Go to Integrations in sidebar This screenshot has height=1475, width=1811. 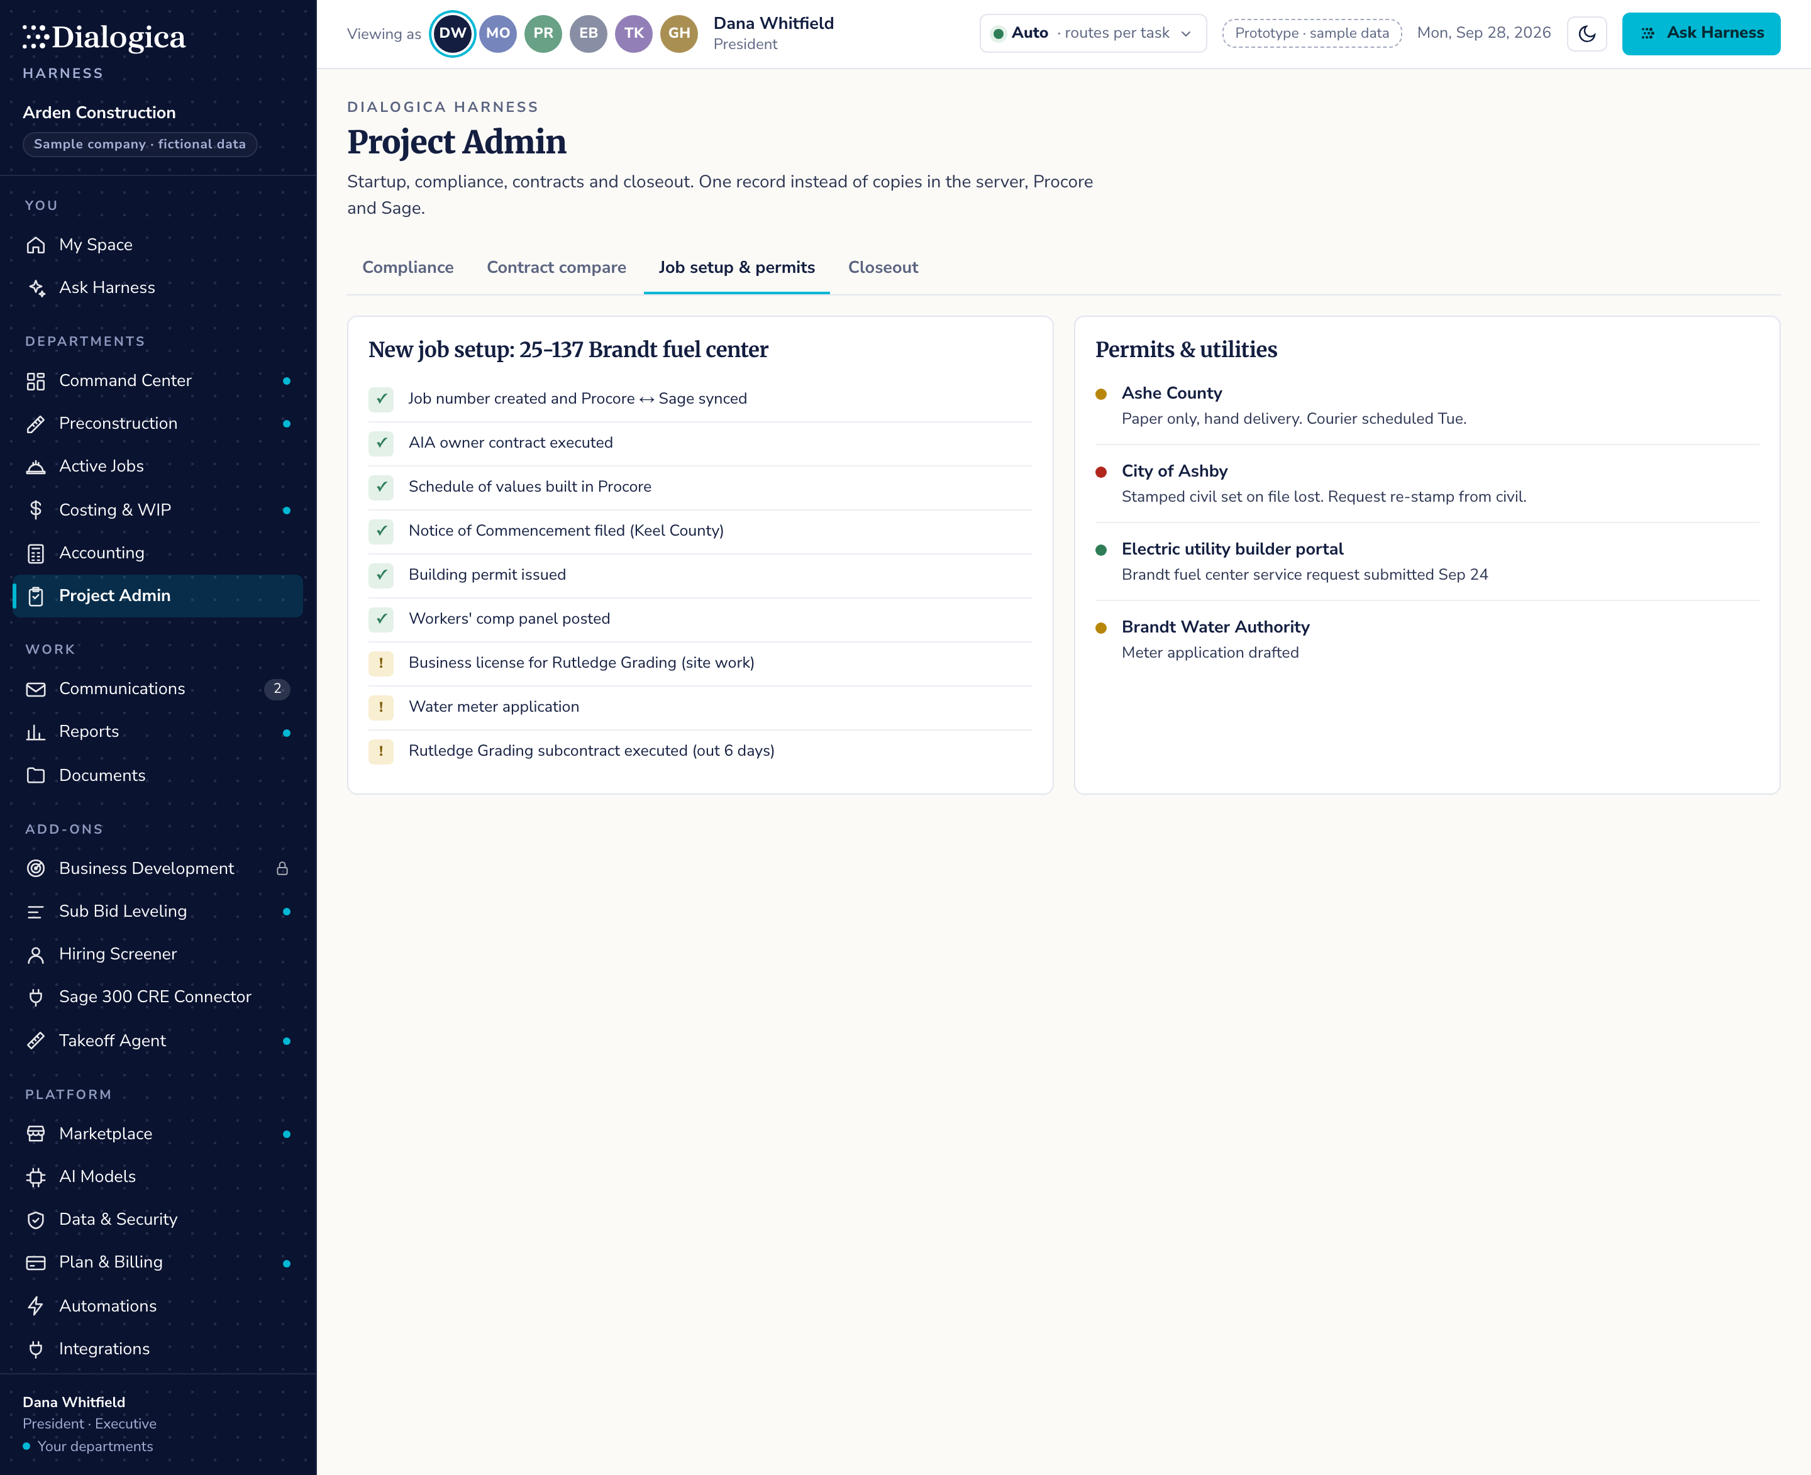coord(158,1349)
